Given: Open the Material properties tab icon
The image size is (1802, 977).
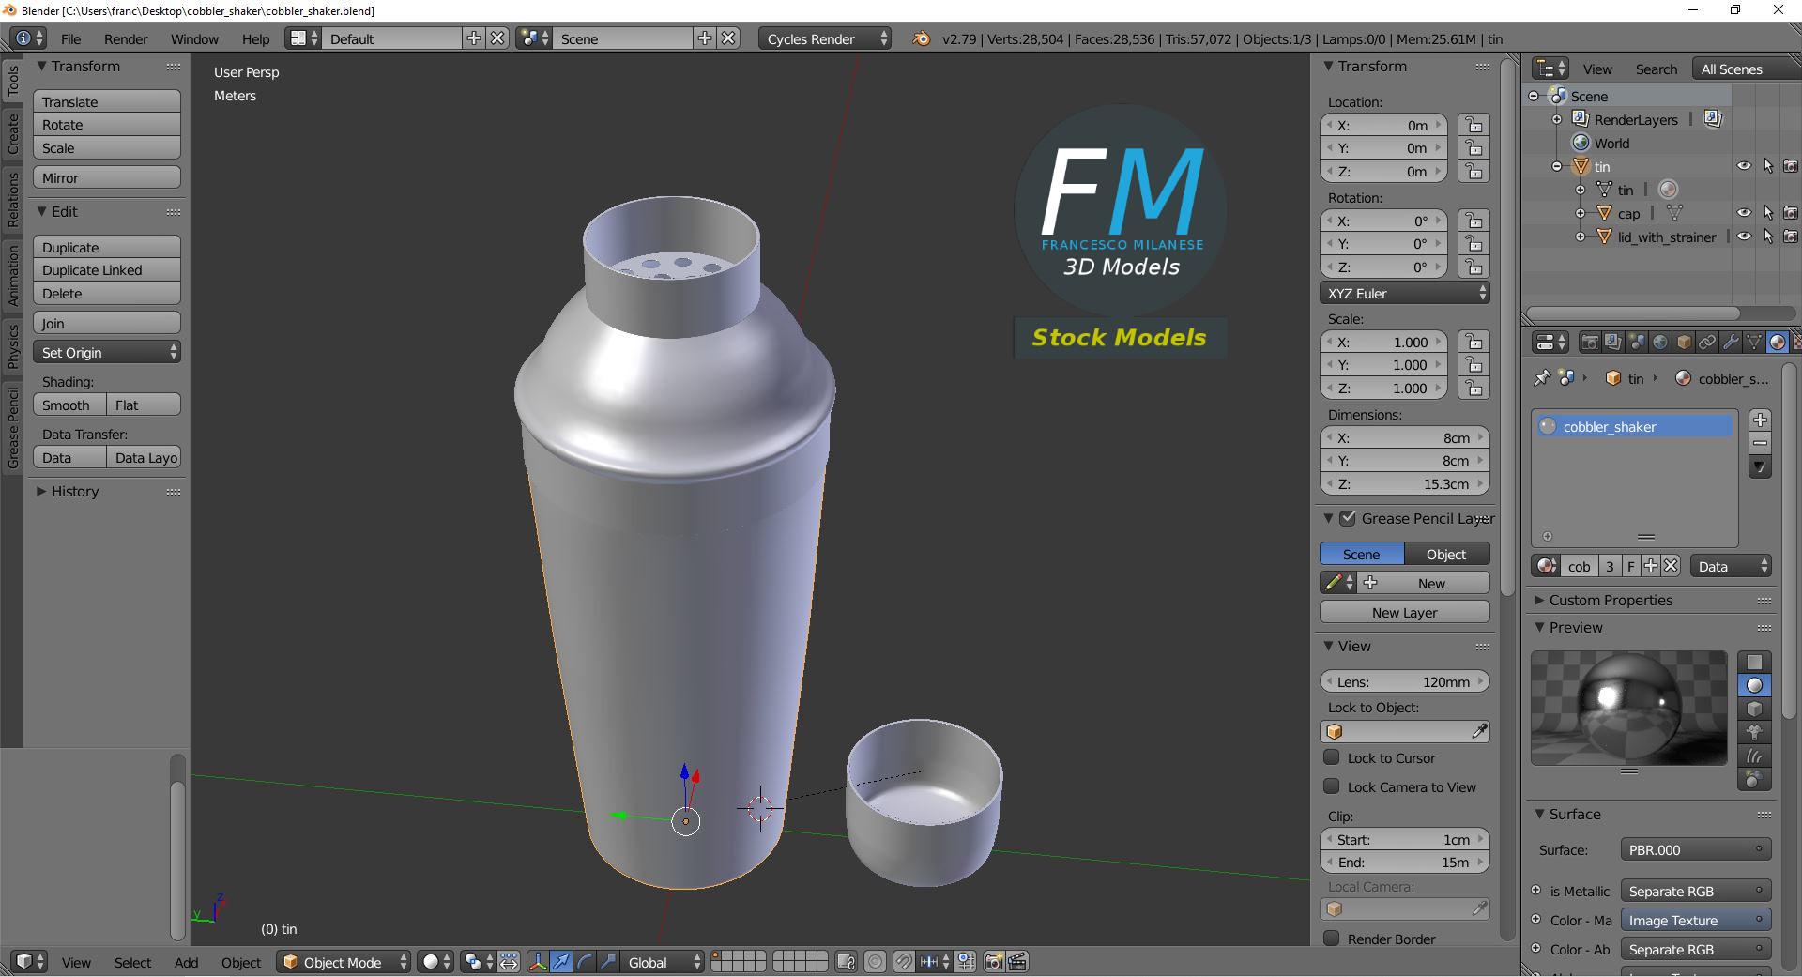Looking at the screenshot, I should click(1777, 343).
